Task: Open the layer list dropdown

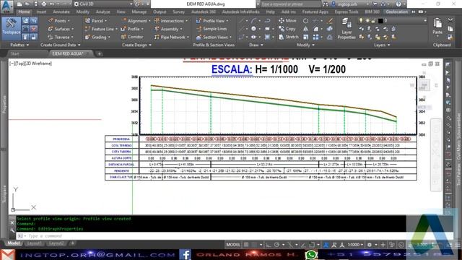Action: [425, 21]
